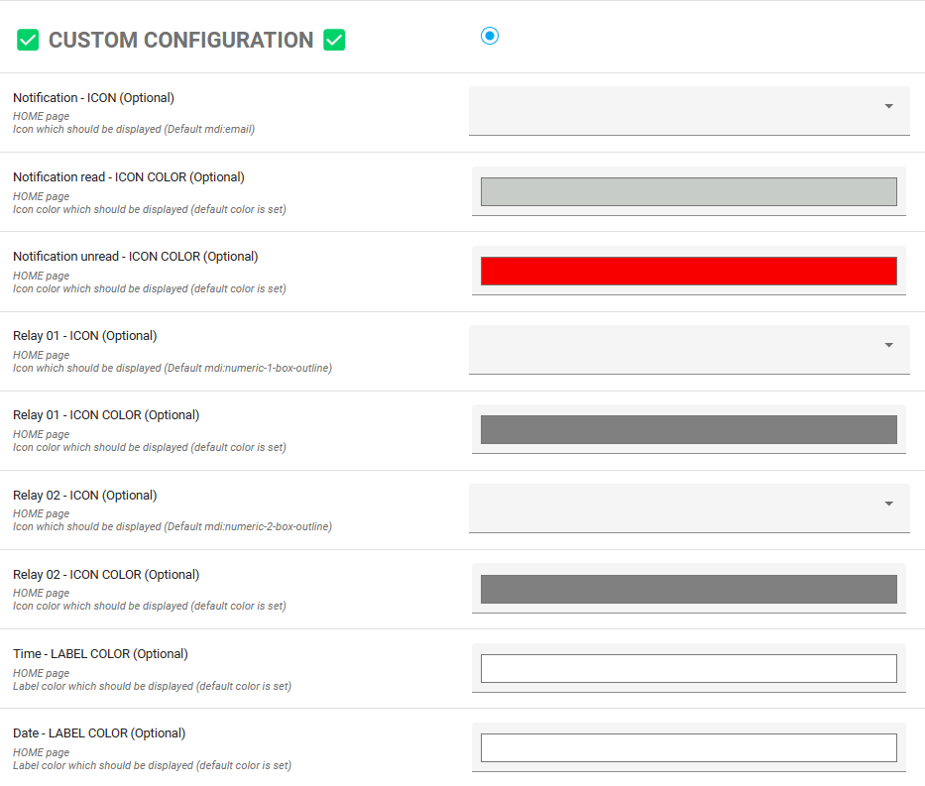This screenshot has height=786, width=925.
Task: Expand the Relay 01 ICON dropdown
Action: [x=689, y=347]
